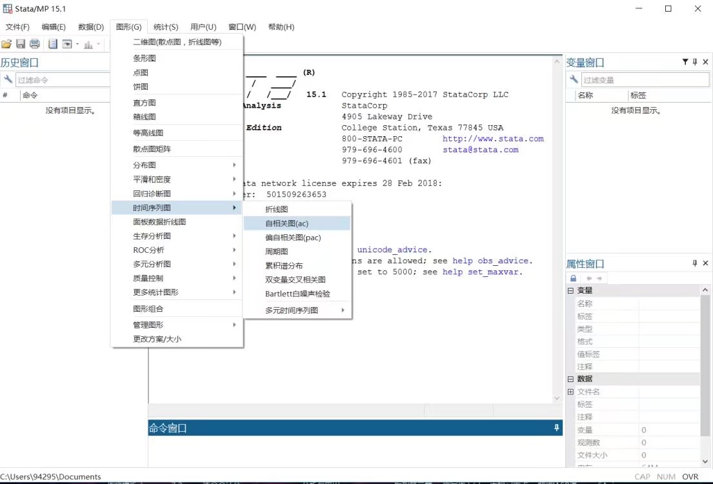Choose 双变量交叉相关图 in the submenu

[x=297, y=280]
